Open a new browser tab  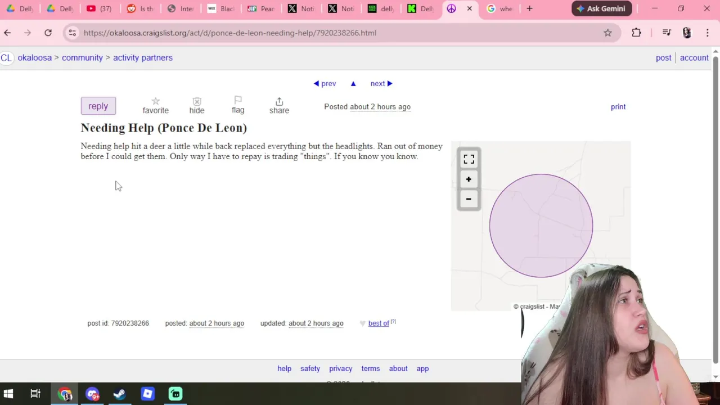click(529, 8)
